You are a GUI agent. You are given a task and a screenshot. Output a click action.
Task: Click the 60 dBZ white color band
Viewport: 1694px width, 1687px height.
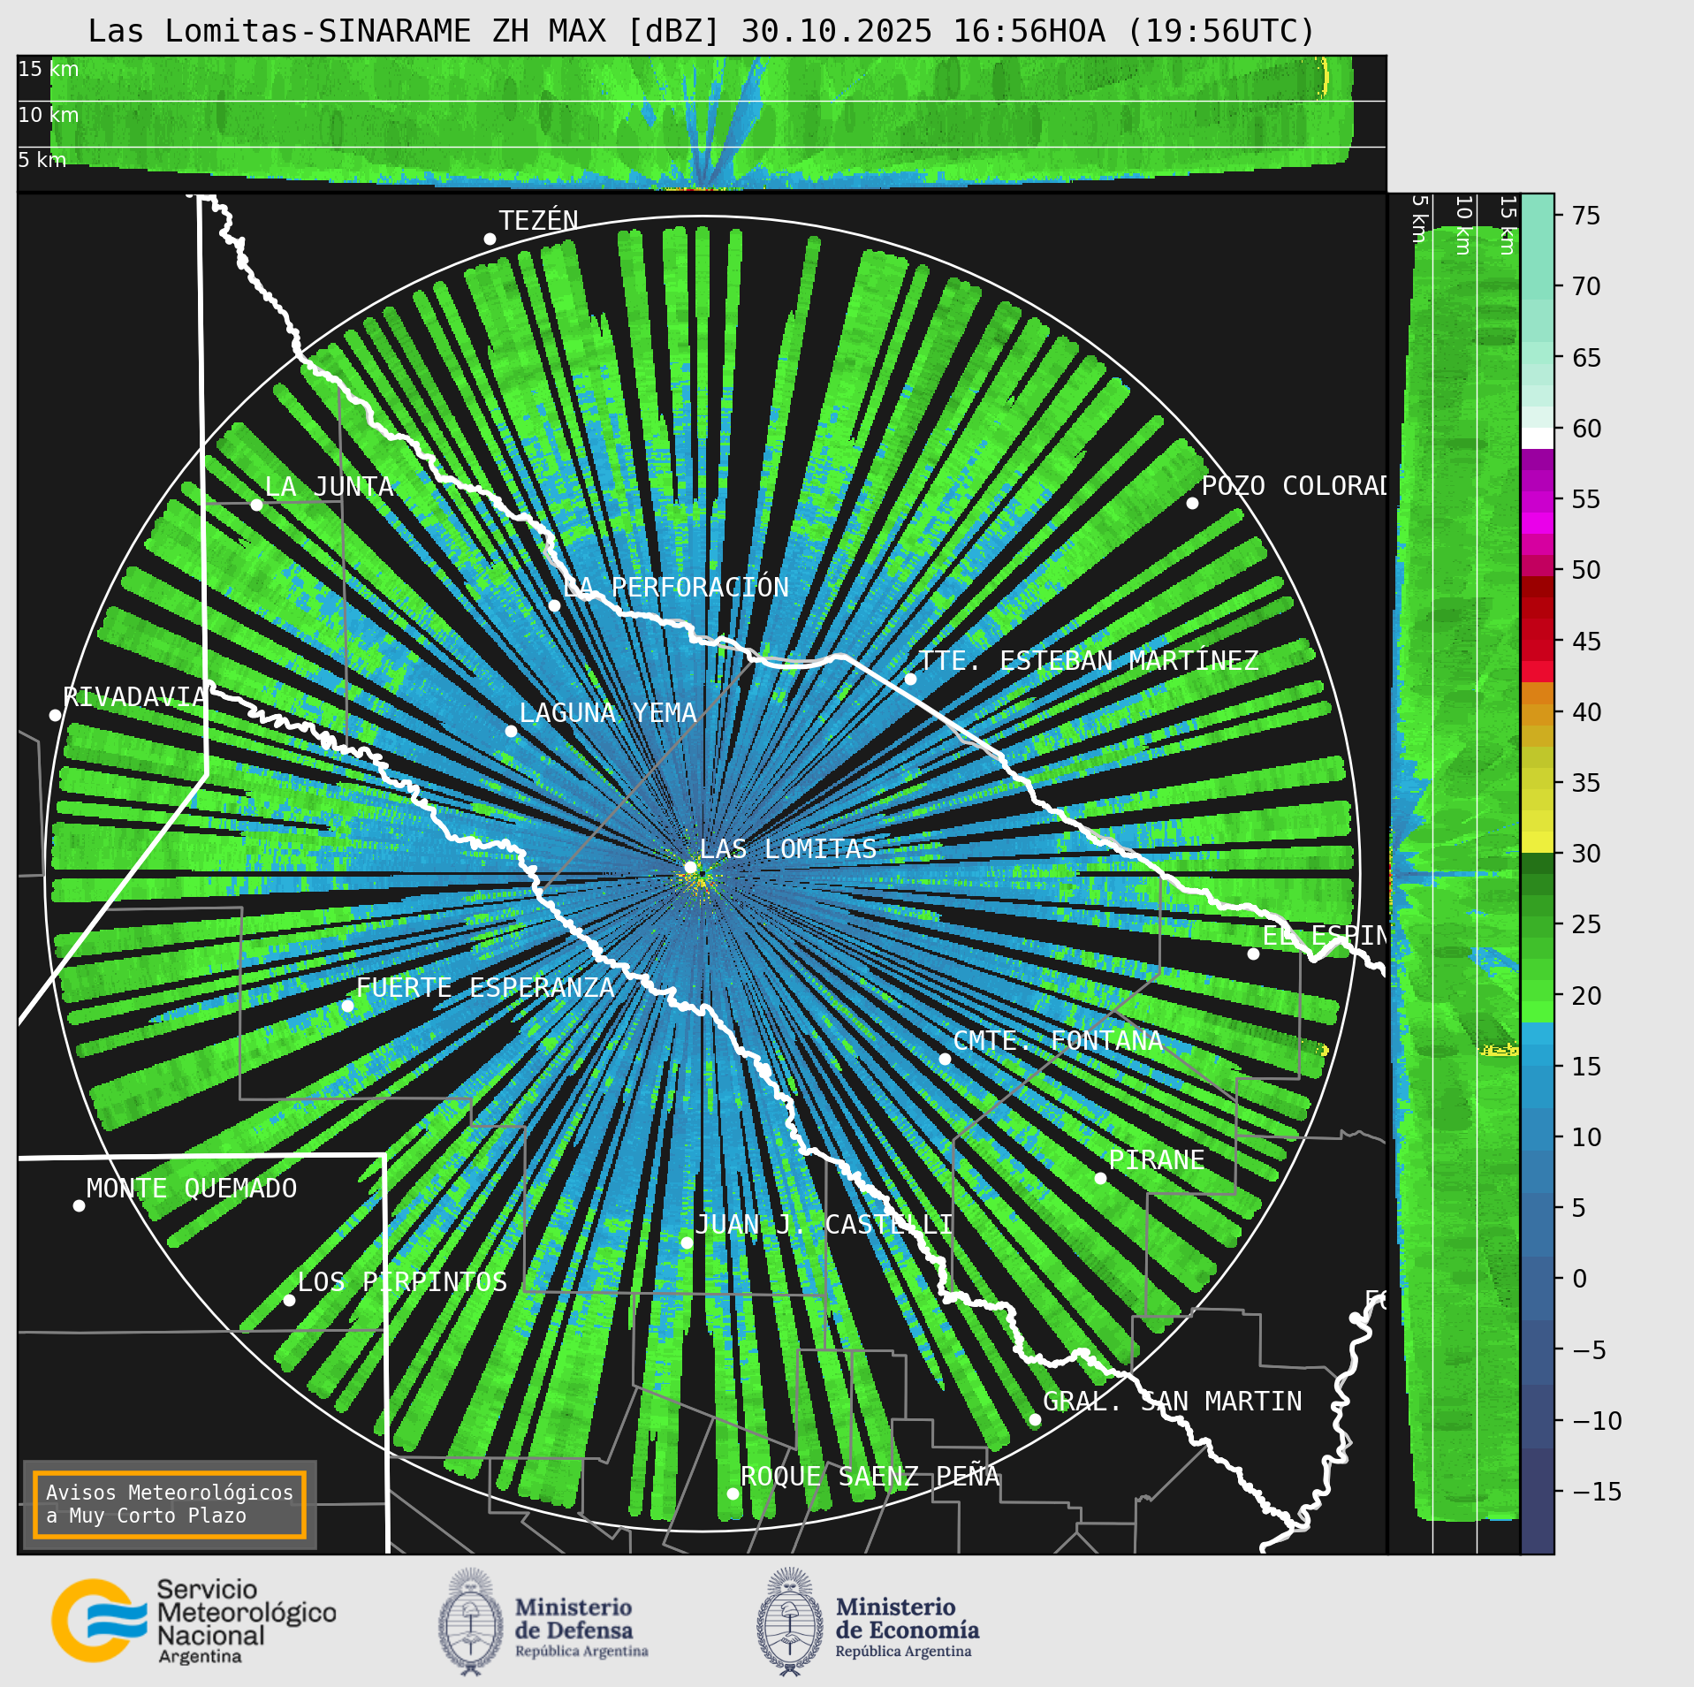(x=1538, y=438)
